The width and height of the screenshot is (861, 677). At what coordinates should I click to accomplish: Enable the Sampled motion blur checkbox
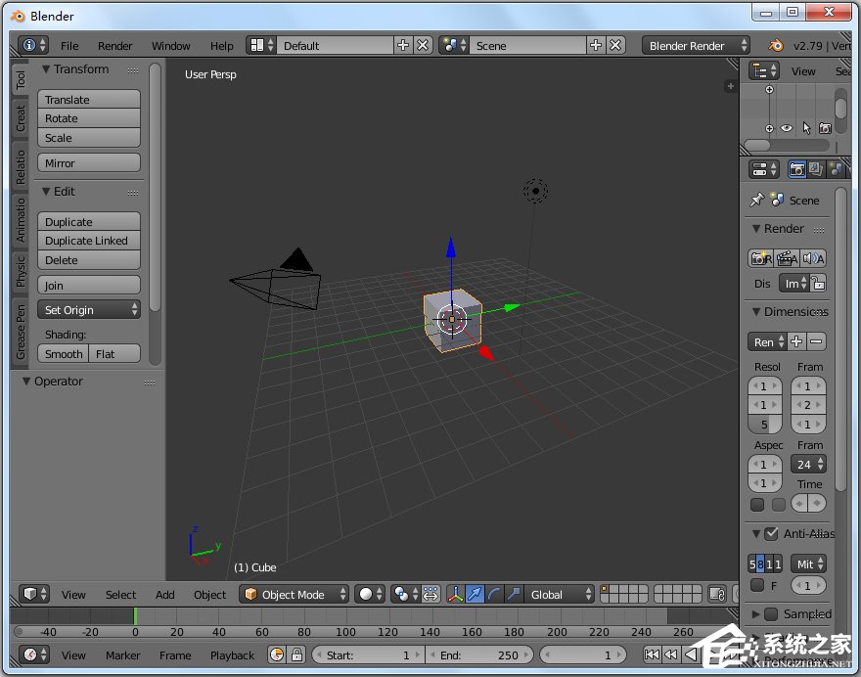pos(771,614)
